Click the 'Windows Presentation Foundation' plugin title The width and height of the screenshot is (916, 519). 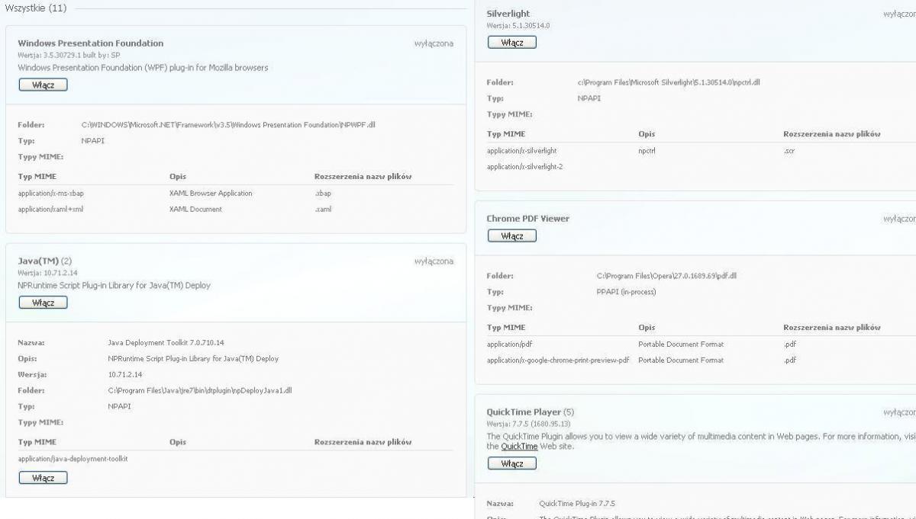pos(90,43)
